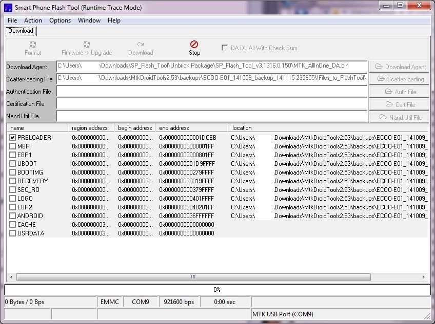This screenshot has width=435, height=324.
Task: Click the scrollbar right arrow
Action: (x=423, y=277)
